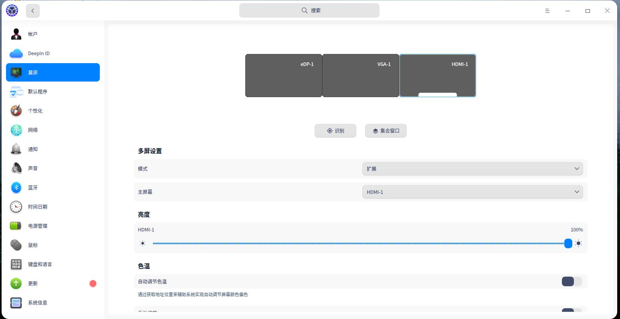Open the Deepin ID cloud icon

pos(16,53)
